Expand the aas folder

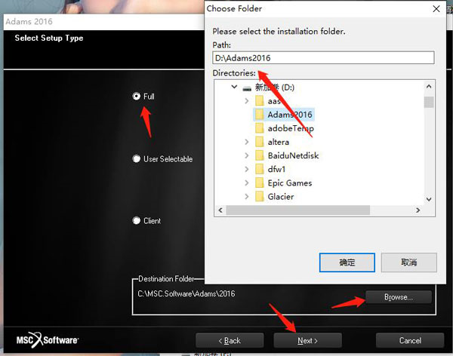tap(247, 101)
